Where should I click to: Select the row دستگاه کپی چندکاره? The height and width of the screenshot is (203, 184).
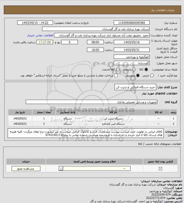[92, 124]
